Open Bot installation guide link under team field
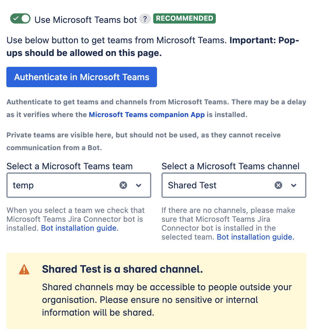This screenshot has width=314, height=336. click(80, 228)
